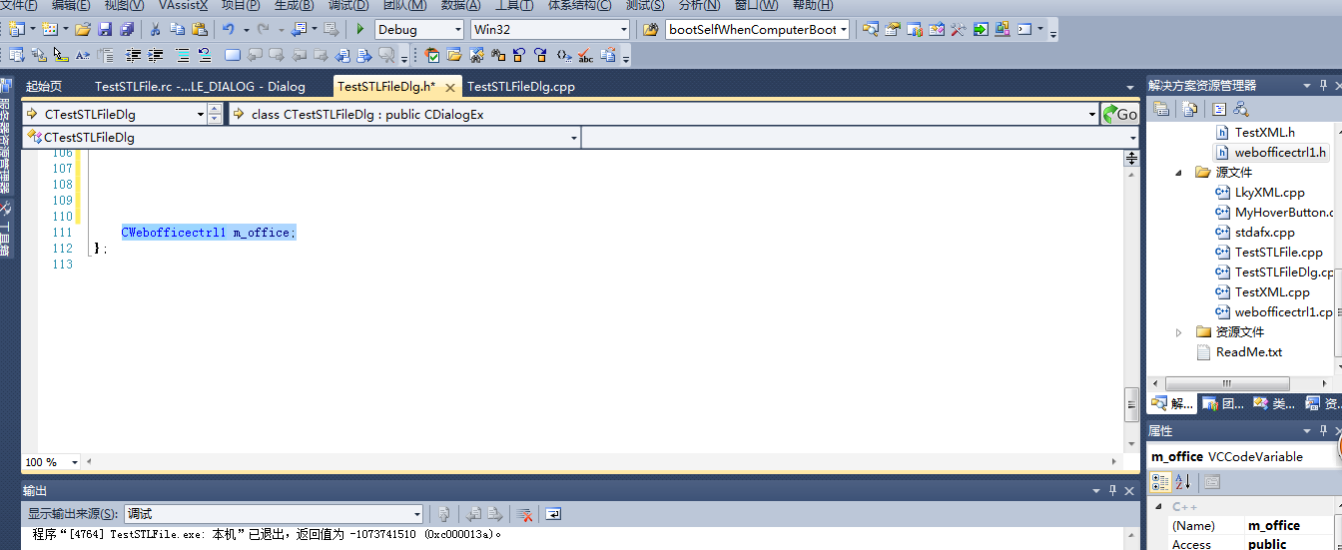Click the New Project toolbar icon

click(16, 30)
